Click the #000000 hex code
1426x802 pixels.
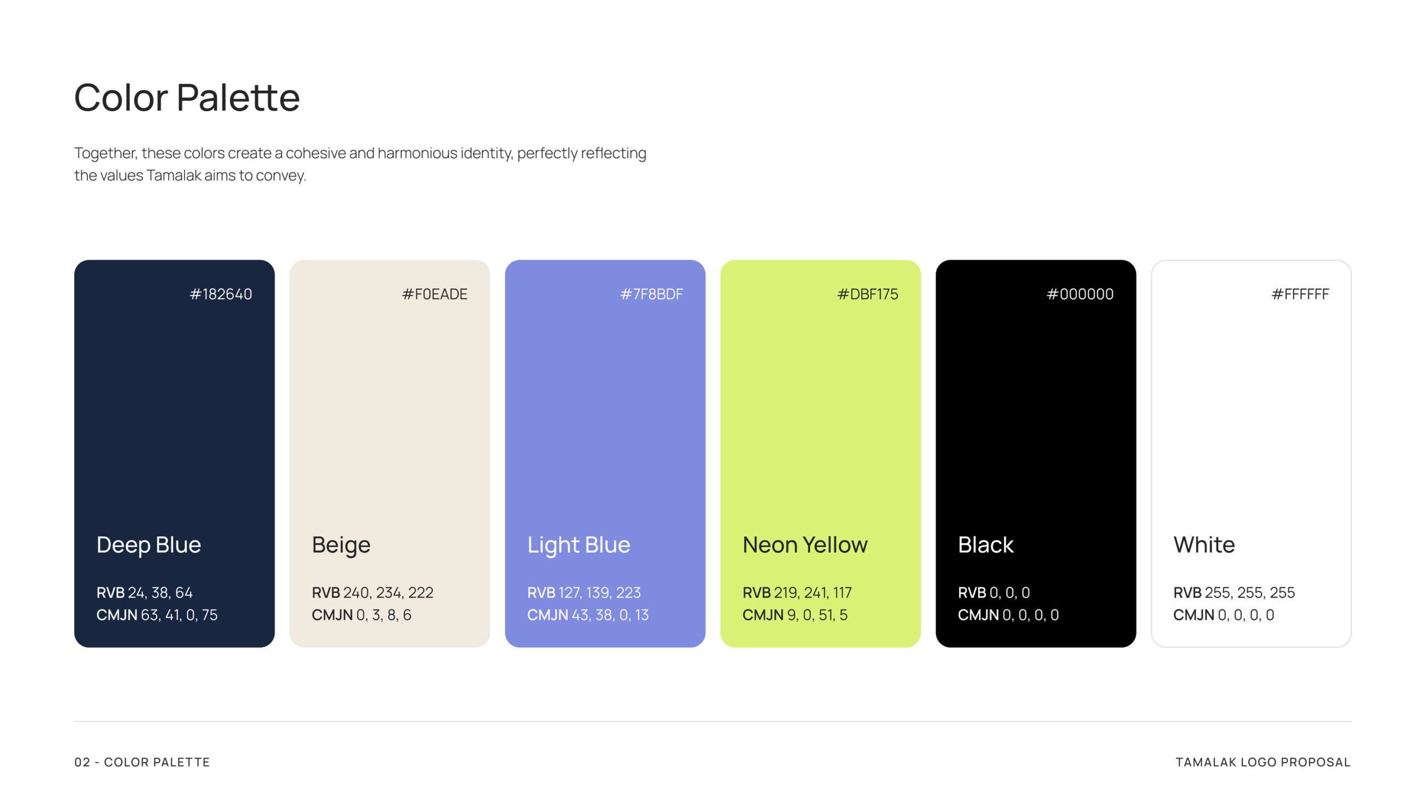[1080, 294]
